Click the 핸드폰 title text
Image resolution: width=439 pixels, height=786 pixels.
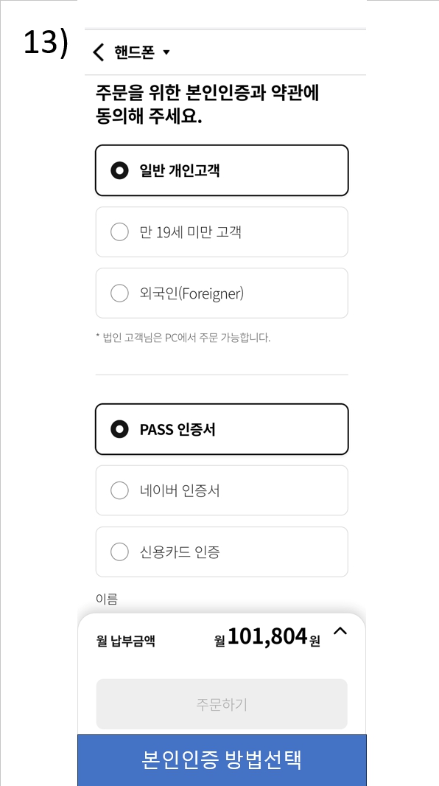click(x=133, y=52)
